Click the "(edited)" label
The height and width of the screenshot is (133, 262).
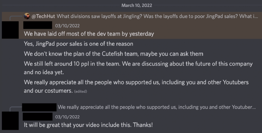[81, 91]
